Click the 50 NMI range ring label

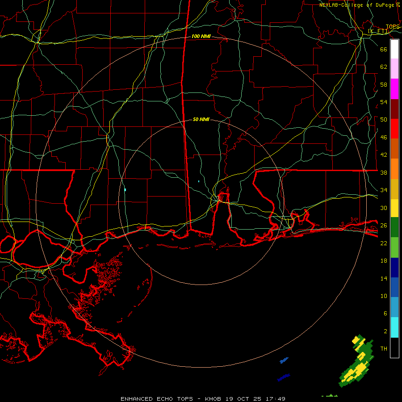point(201,119)
